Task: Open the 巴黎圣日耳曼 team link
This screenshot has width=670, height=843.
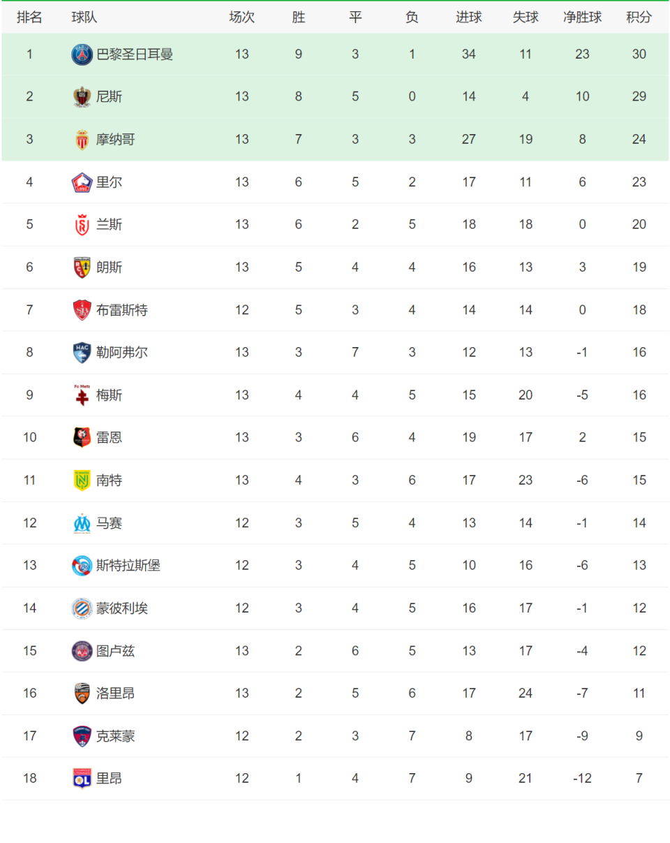Action: (134, 54)
